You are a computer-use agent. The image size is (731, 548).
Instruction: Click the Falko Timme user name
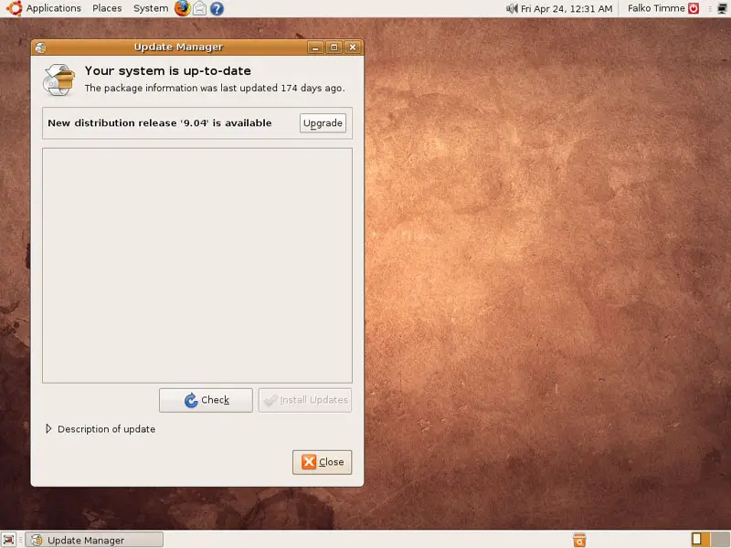[x=656, y=8]
